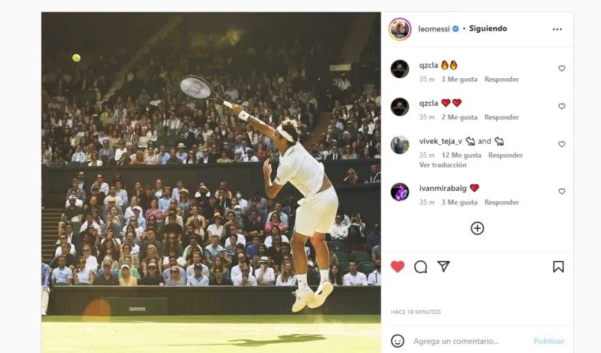Like the qzcla hearts comment

562,106
